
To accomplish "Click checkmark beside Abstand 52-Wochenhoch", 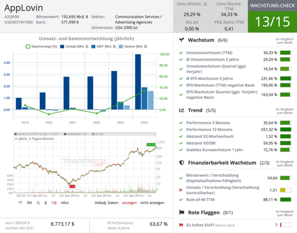I will pos(181,136).
